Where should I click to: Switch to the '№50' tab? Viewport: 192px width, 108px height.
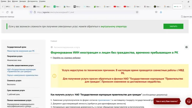point(8,7)
